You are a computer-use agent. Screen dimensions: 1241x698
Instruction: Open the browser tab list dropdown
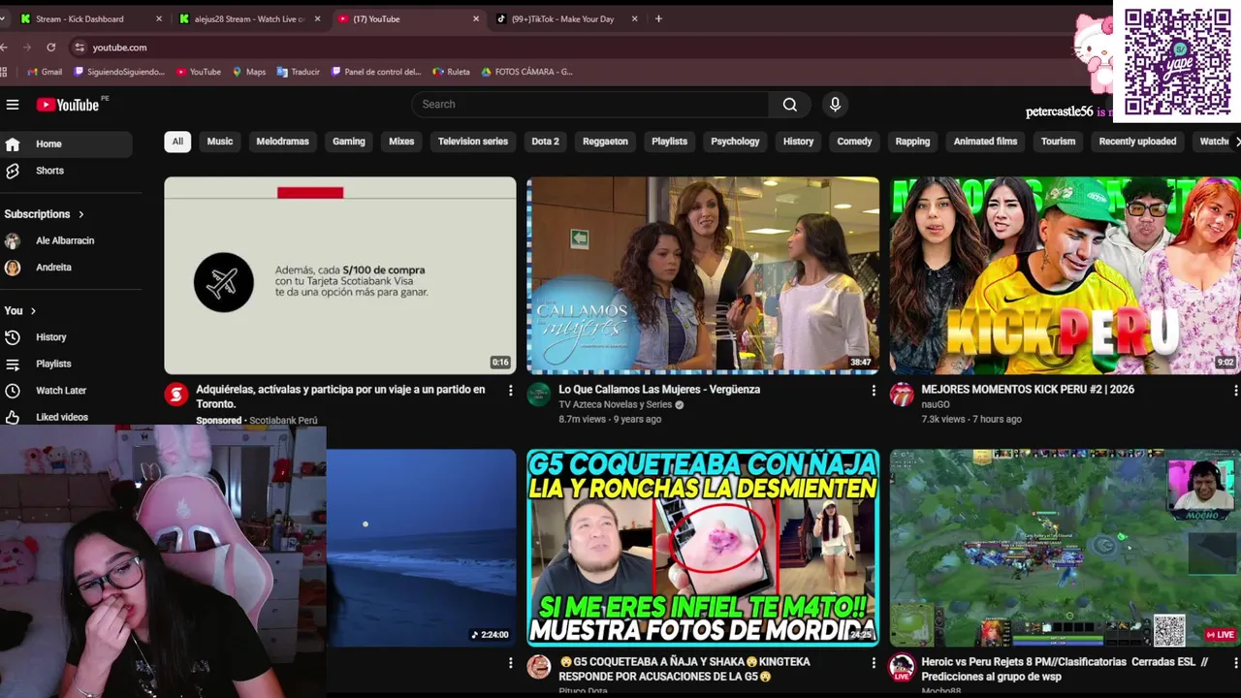4,18
